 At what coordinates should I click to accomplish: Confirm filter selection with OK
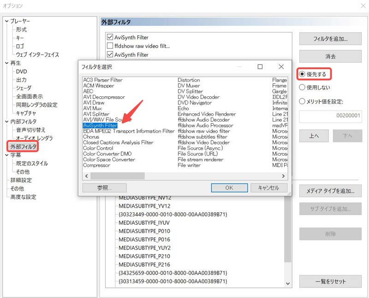(x=229, y=188)
